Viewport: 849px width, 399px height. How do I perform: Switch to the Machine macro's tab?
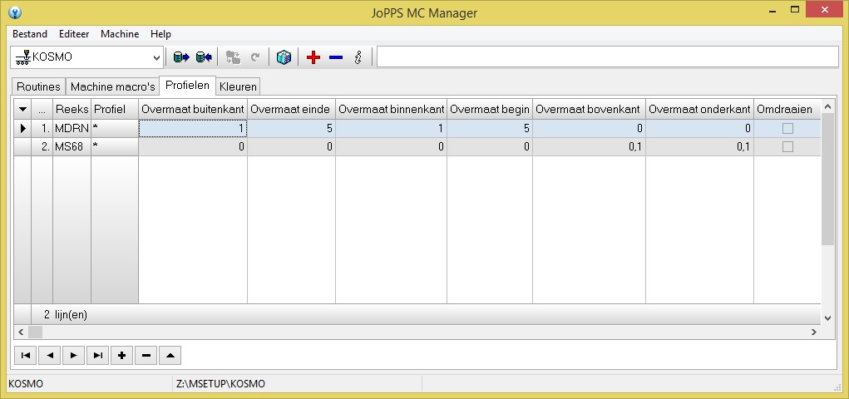(112, 86)
